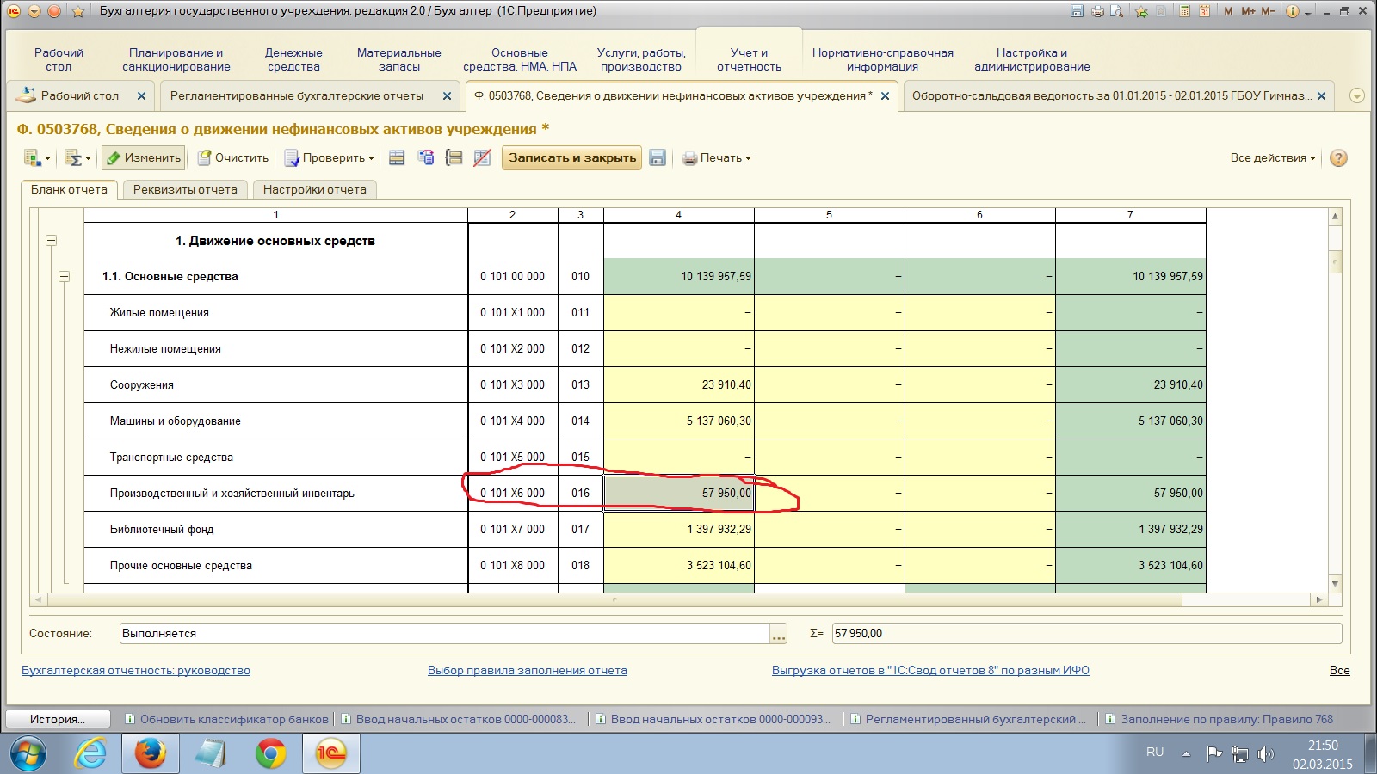The width and height of the screenshot is (1377, 774).
Task: Launch Google Chrome from the taskbar
Action: tap(270, 754)
